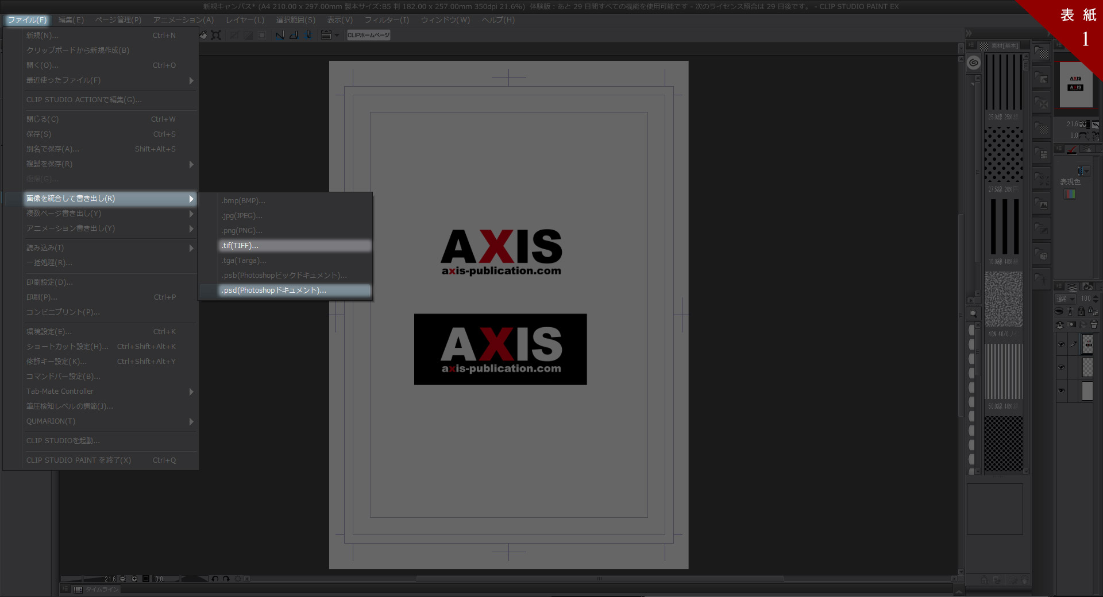Toggle snap to special ruler in the toolbar
Screen dimensions: 1103x597
pos(294,35)
